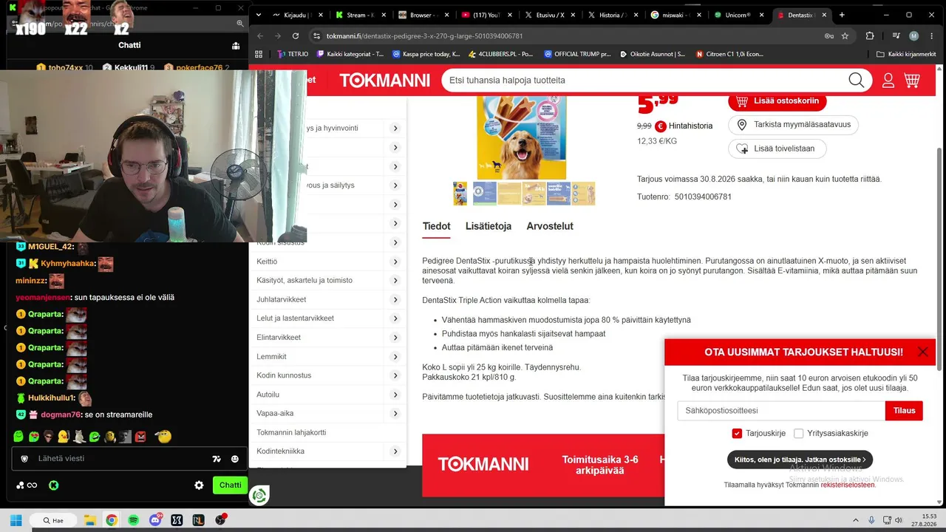Open the emoji picker in chat input

point(235,459)
